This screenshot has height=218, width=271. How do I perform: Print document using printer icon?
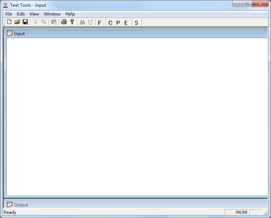pos(64,22)
